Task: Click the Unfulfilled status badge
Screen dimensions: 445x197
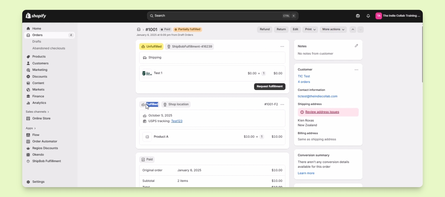Action: tap(151, 47)
